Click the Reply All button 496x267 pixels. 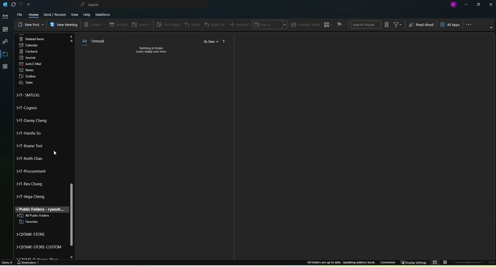click(x=215, y=25)
